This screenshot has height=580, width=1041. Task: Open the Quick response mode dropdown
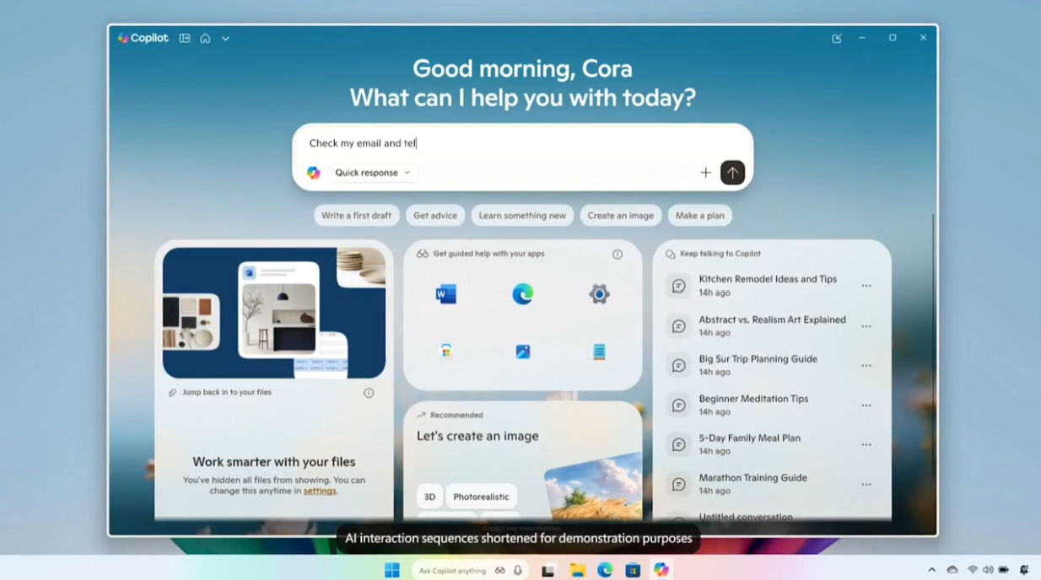(x=372, y=173)
